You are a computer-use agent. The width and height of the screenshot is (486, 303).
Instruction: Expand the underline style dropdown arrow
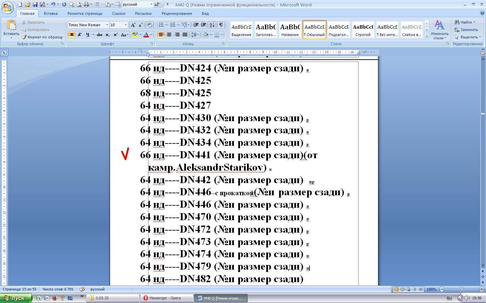pos(93,35)
